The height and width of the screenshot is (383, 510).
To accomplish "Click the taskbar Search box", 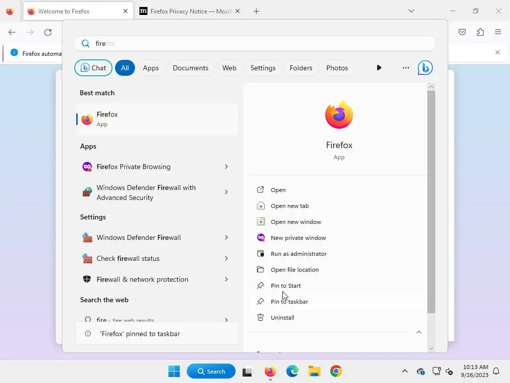I will [x=211, y=371].
